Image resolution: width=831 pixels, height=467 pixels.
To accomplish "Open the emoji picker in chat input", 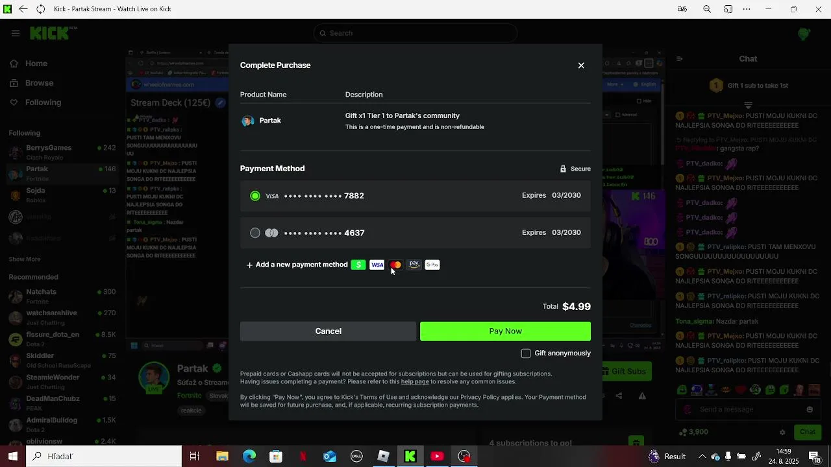I will (x=810, y=410).
